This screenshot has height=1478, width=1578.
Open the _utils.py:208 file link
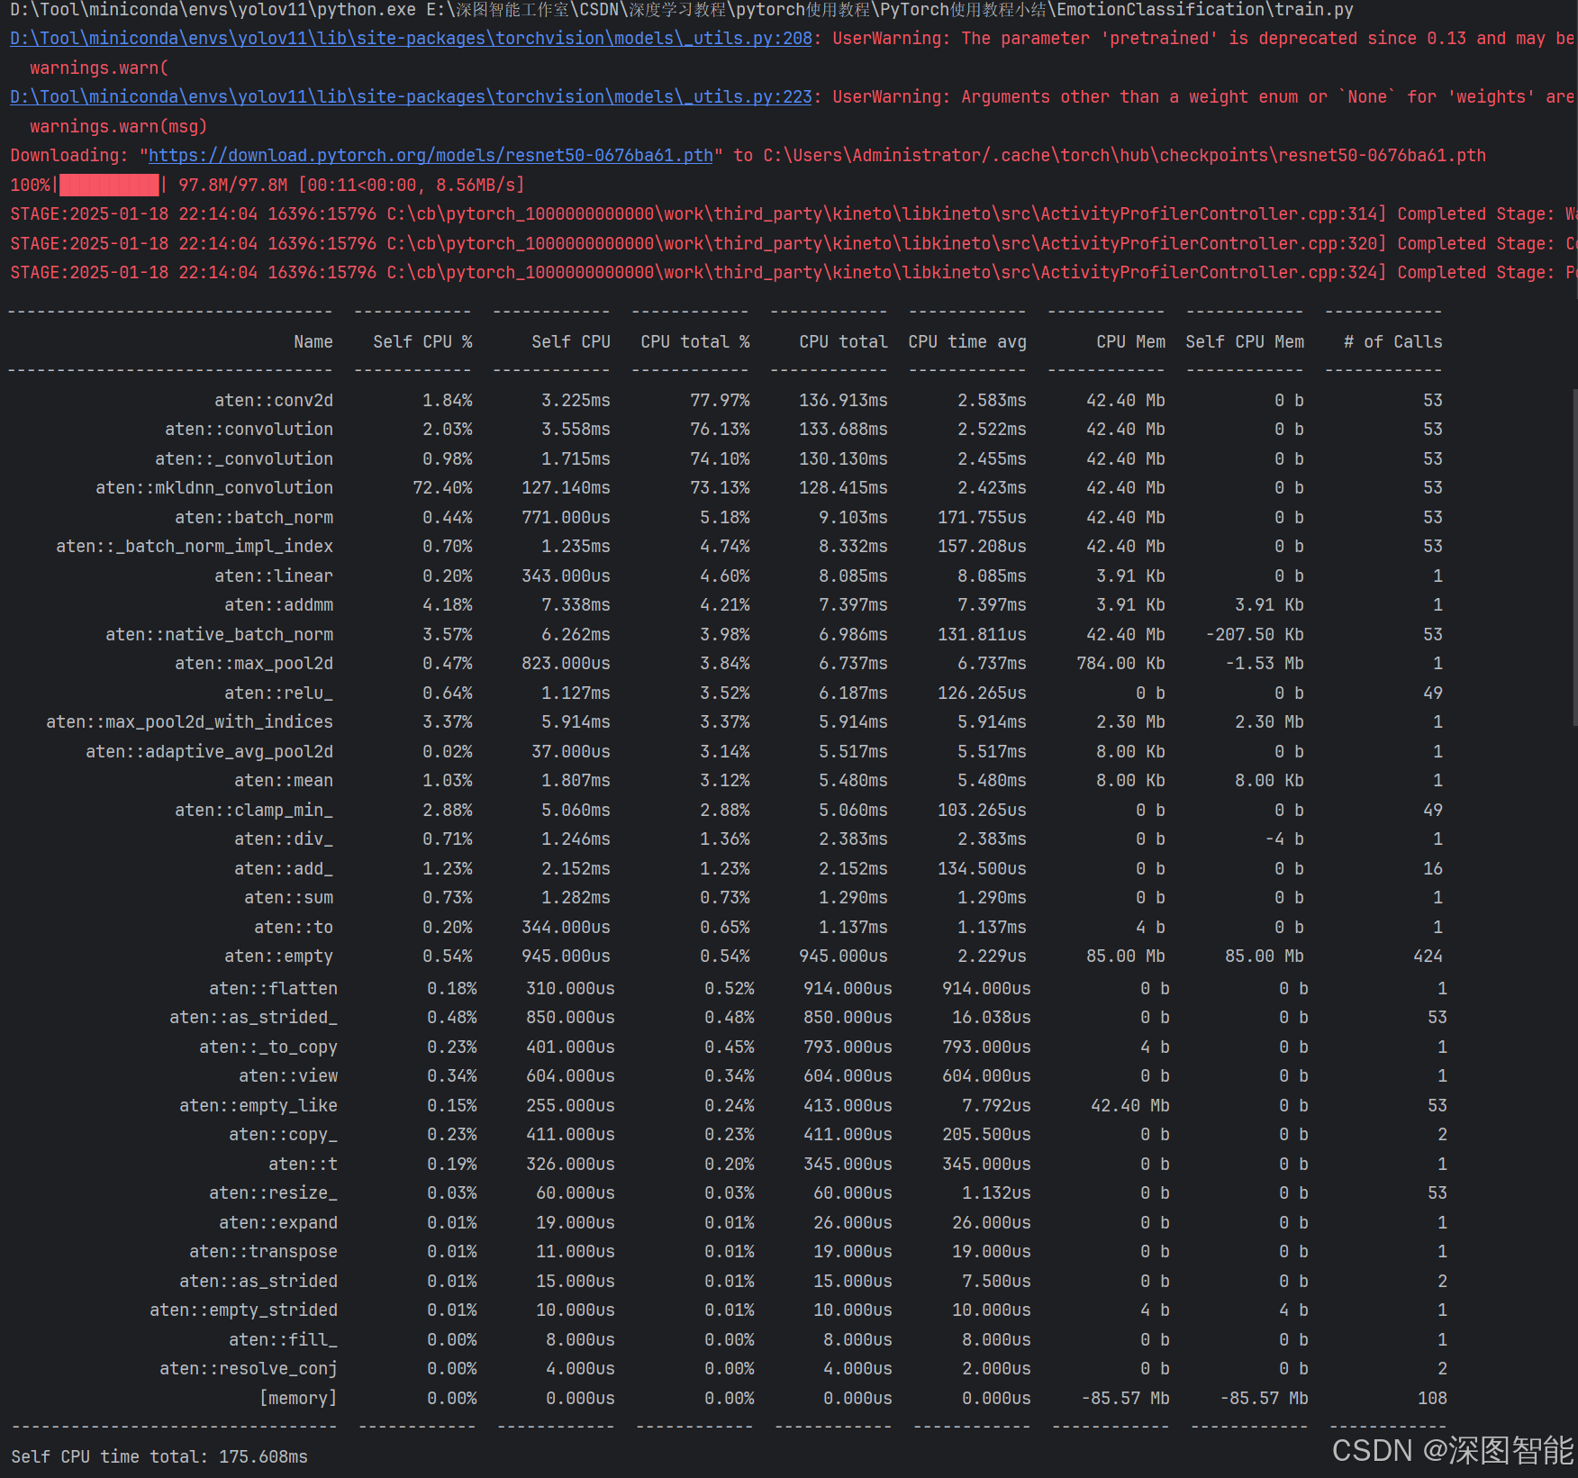(x=411, y=39)
